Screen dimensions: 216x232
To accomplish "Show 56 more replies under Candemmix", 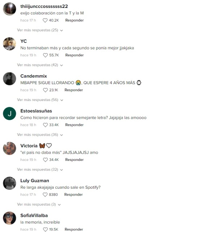I will coord(40,100).
